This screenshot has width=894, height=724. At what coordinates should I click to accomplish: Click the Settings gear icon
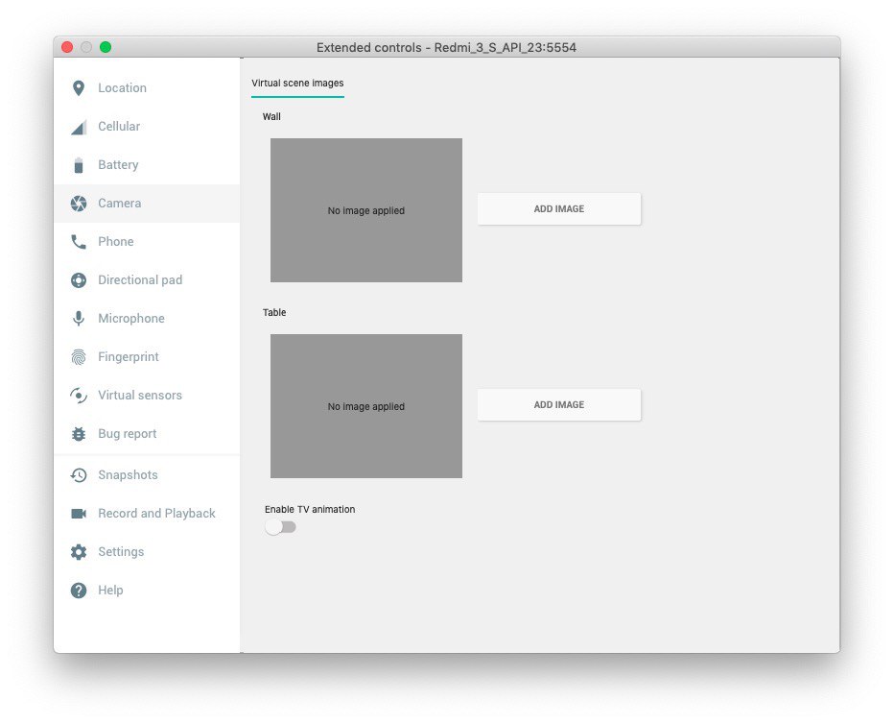click(x=79, y=552)
